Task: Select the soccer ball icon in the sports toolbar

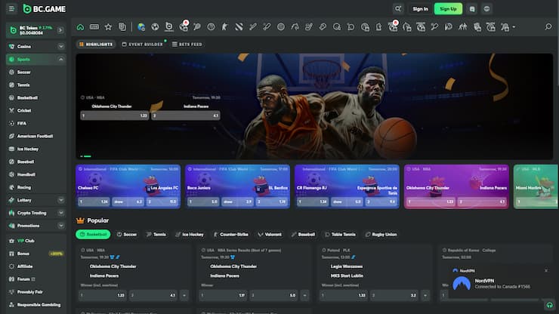Action: [x=155, y=27]
